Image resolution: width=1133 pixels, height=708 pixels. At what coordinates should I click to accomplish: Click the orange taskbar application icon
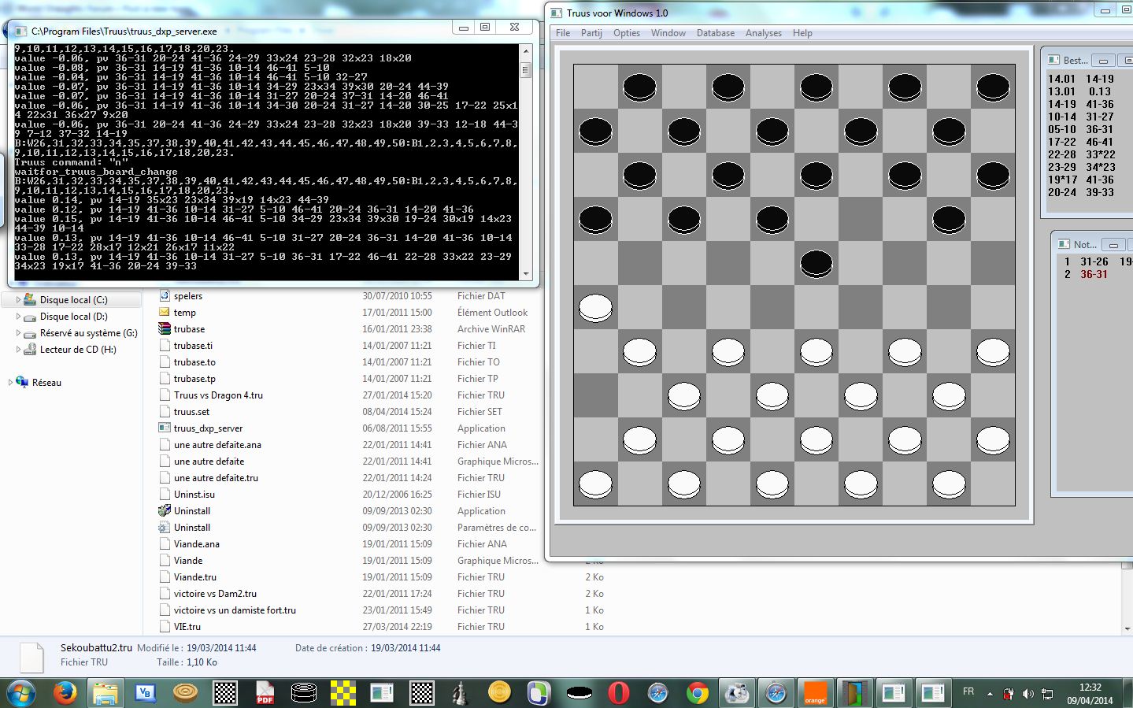(x=815, y=693)
